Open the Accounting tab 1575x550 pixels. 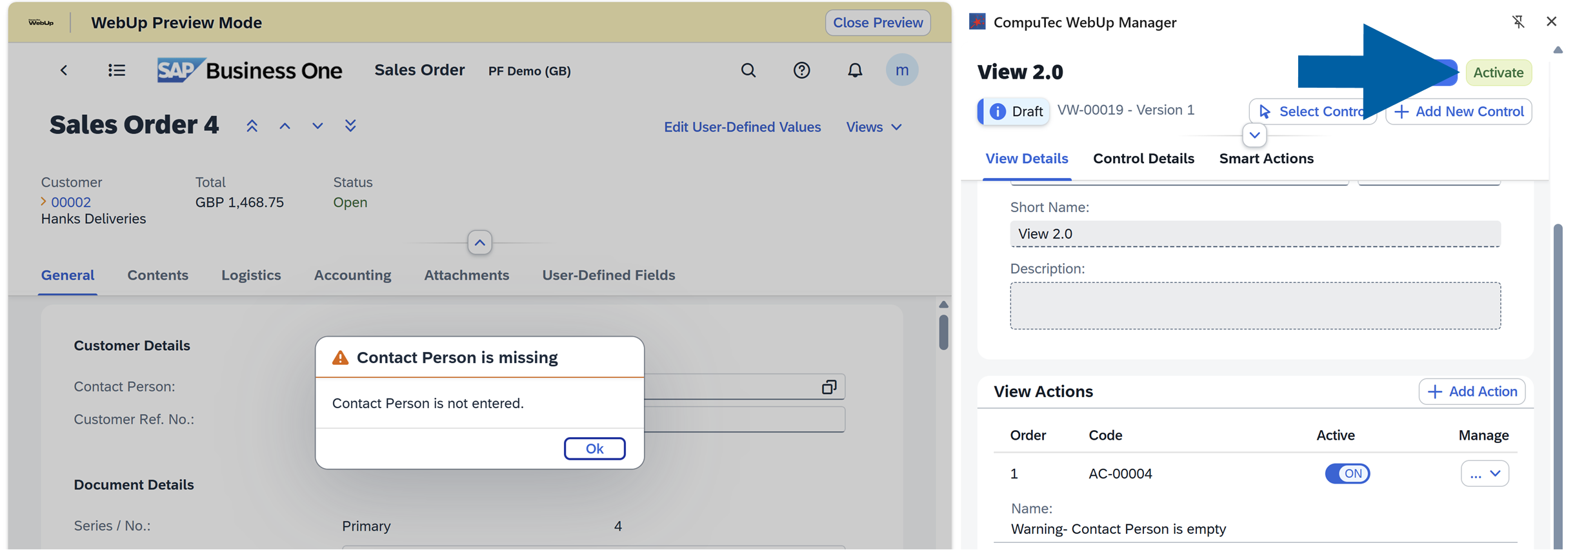(352, 275)
